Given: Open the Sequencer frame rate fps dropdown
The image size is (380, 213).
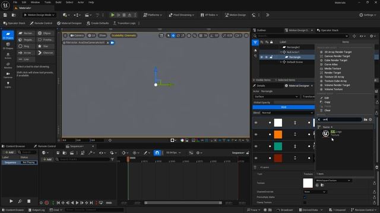Looking at the screenshot, I should 173,153.
